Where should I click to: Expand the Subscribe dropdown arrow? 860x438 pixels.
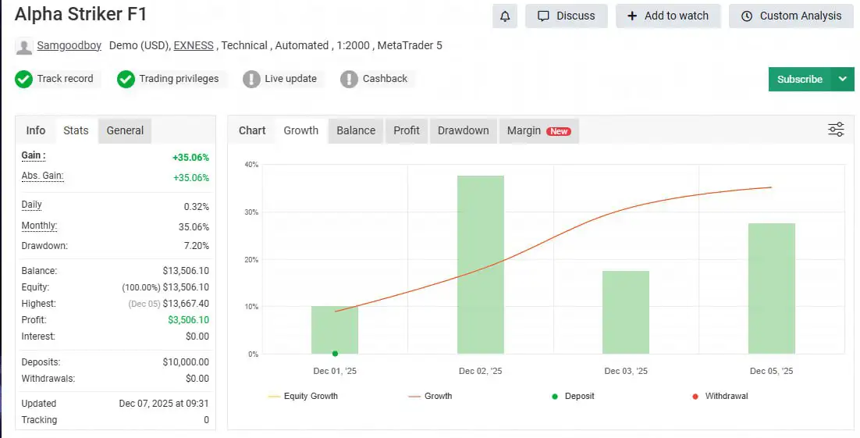coord(842,79)
